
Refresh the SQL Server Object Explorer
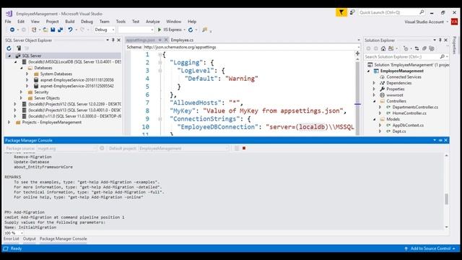(x=9, y=48)
